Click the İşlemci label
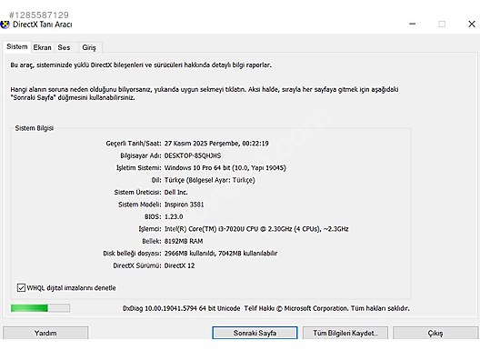Viewport: 480px width, 360px height. tap(150, 229)
